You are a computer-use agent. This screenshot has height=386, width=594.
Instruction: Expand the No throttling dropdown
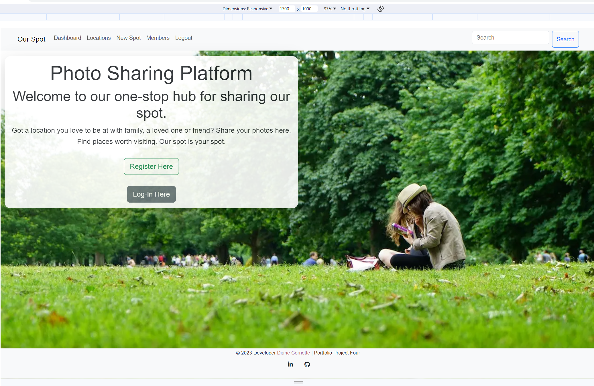coord(355,9)
